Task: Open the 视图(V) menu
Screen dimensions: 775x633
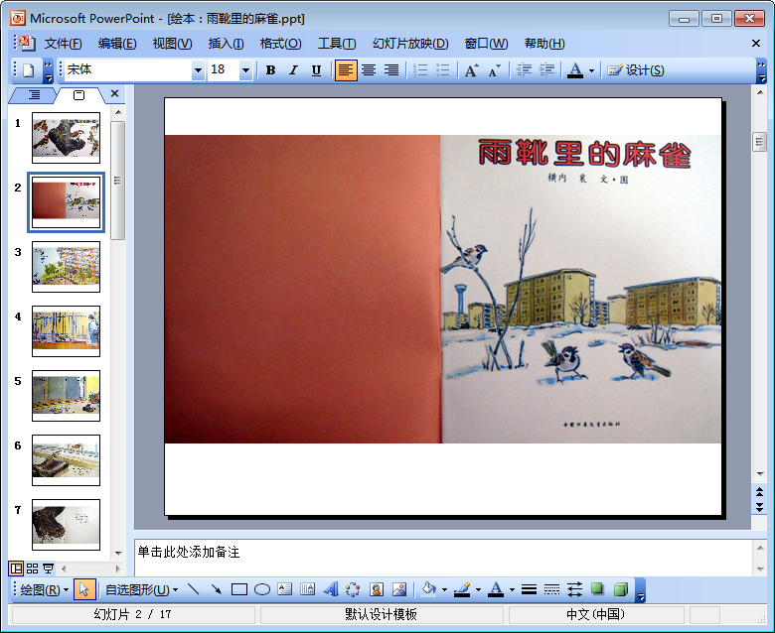Action: point(172,44)
